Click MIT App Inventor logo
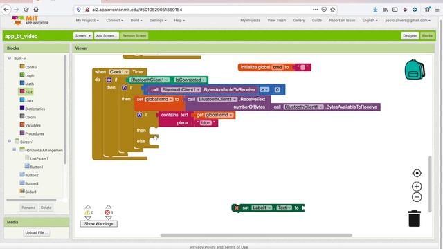Image resolution: width=443 pixels, height=249 pixels. [x=30, y=20]
